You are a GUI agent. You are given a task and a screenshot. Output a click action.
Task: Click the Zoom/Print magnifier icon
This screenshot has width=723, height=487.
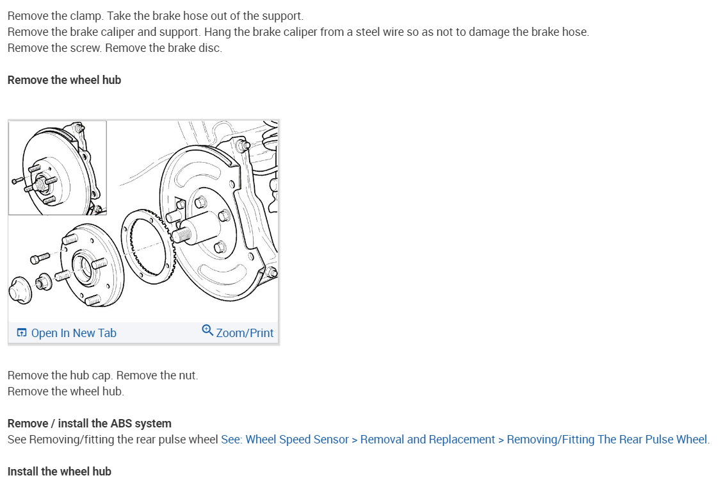(x=207, y=330)
